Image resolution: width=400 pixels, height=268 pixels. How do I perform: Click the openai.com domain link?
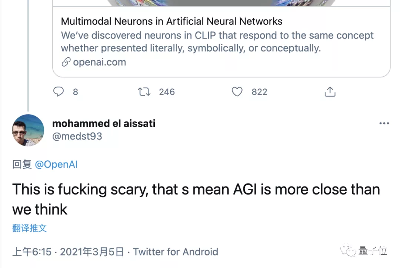click(100, 62)
